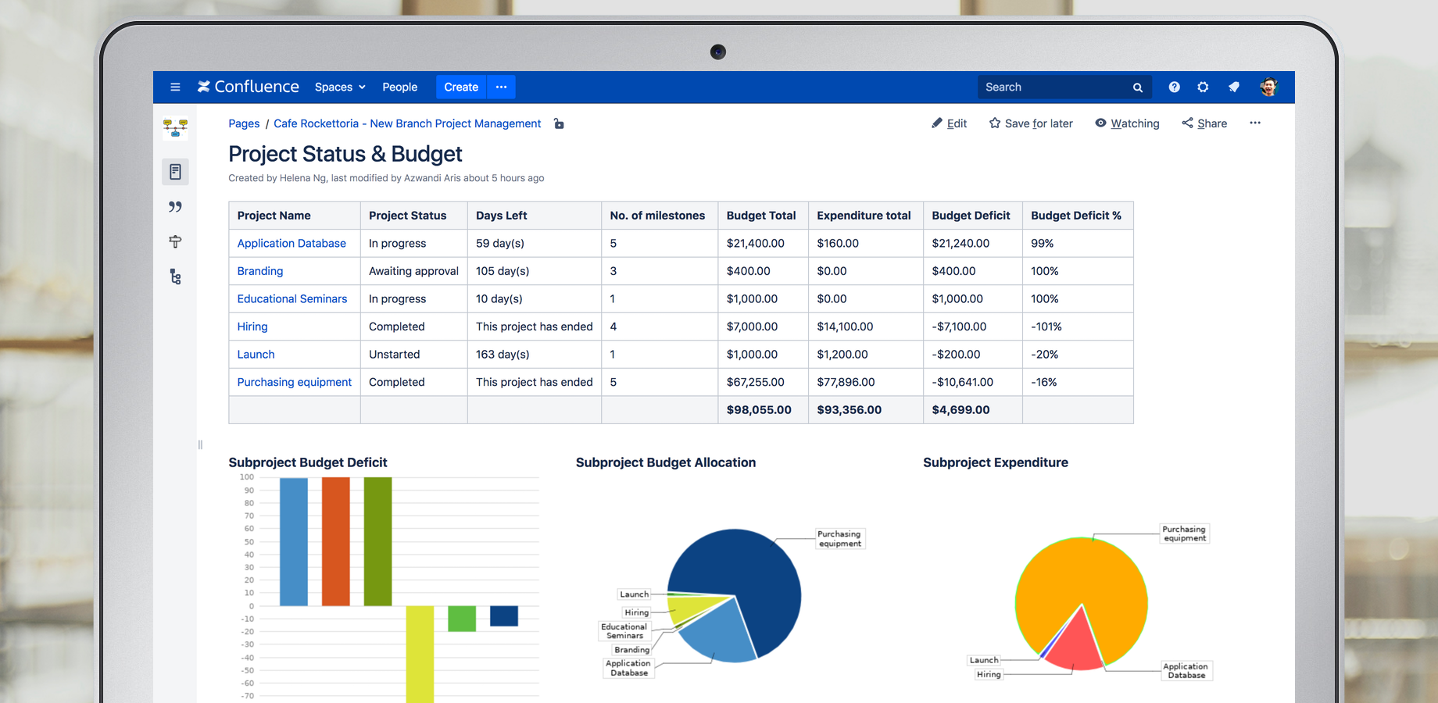Click the Share button

pyautogui.click(x=1204, y=123)
